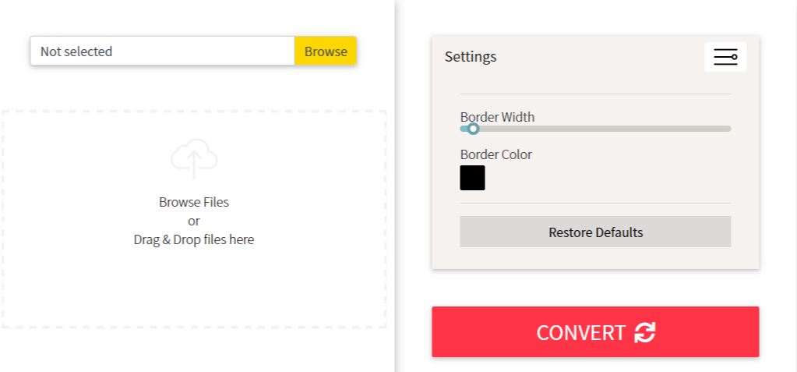Click the "Border Width" label
Viewport: 797px width, 372px height.
point(497,117)
